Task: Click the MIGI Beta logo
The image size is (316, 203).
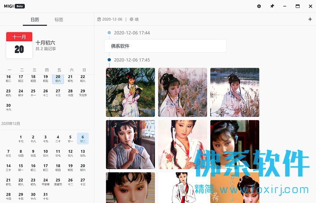Action: click(x=14, y=6)
